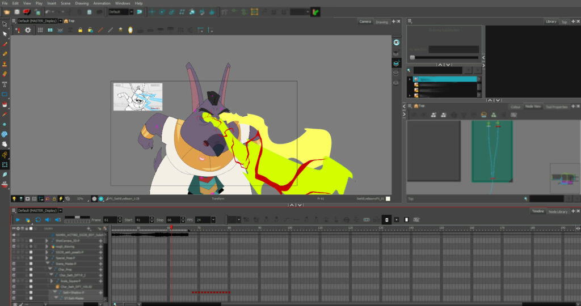Viewport: 581px width, 306px height.
Task: Expand the selected library folder
Action: (x=410, y=79)
